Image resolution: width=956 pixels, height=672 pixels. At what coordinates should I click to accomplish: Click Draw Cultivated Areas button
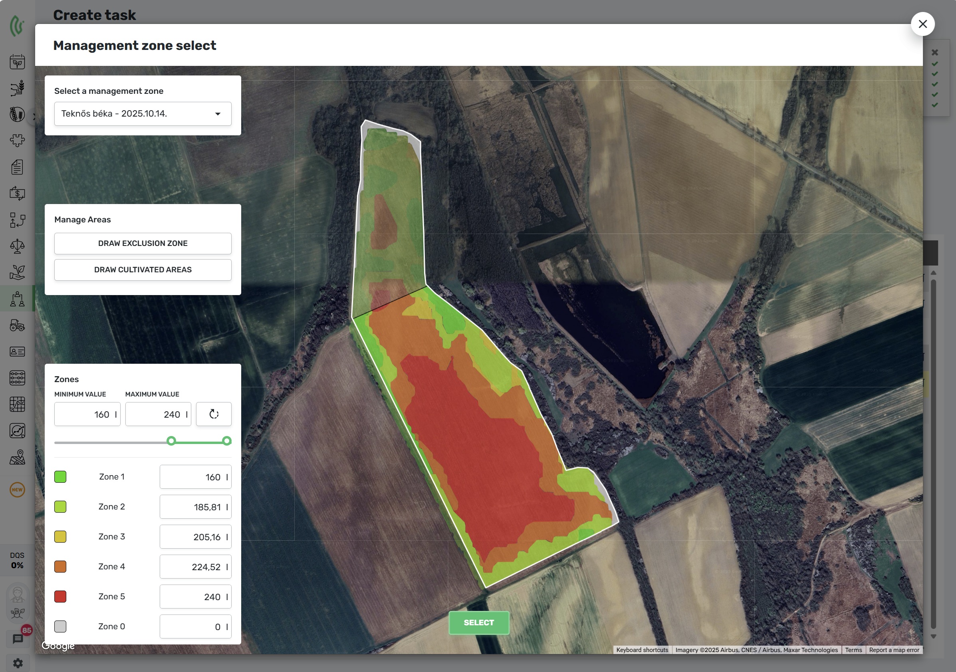click(x=143, y=270)
